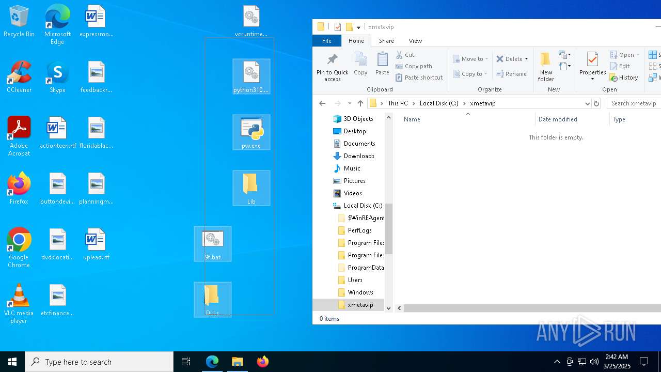The height and width of the screenshot is (372, 661).
Task: Open recent locations dropdown arrow
Action: pyautogui.click(x=350, y=103)
